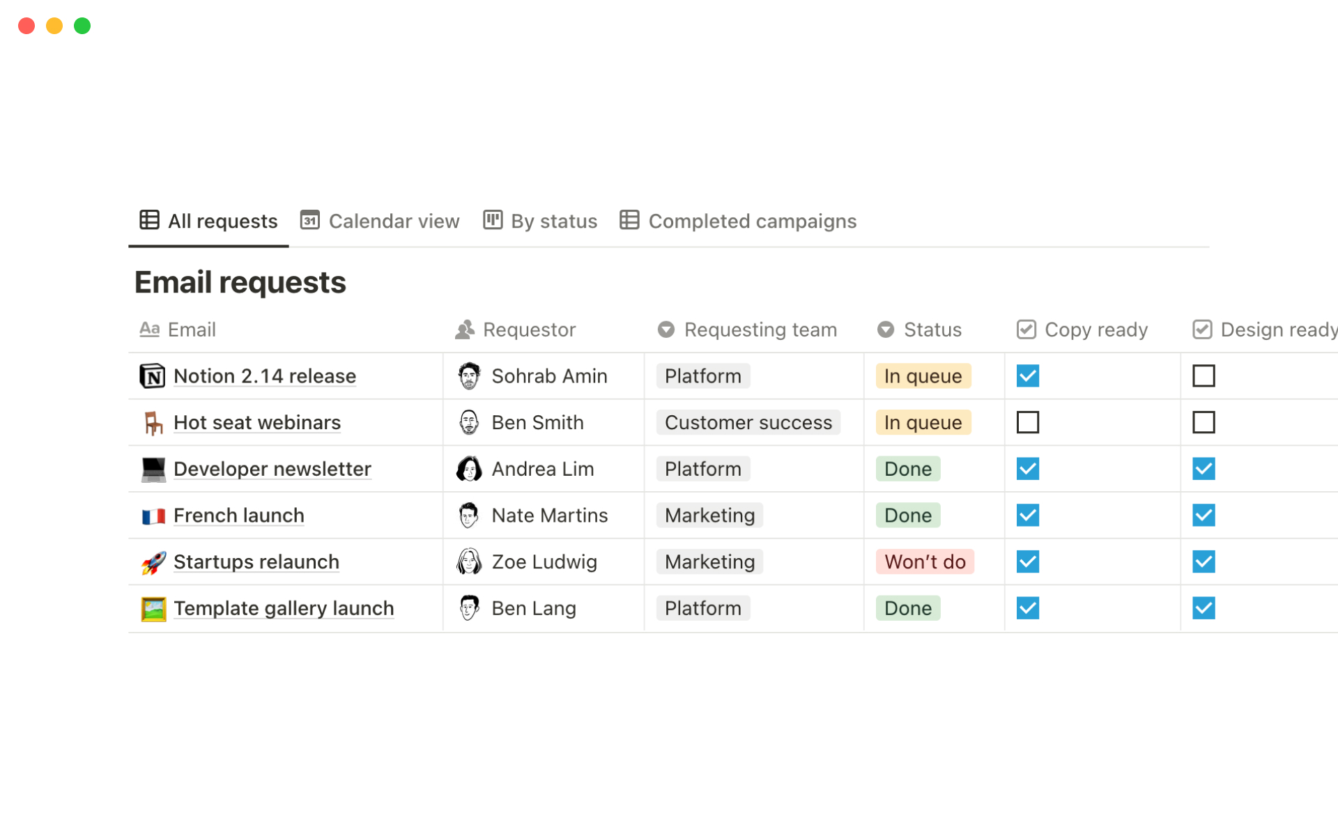The width and height of the screenshot is (1338, 836).
Task: Uncheck Design ready for French launch
Action: tap(1203, 516)
